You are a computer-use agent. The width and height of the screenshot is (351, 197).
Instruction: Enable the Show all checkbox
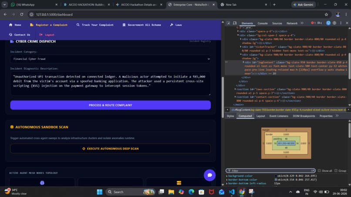pyautogui.click(x=319, y=170)
